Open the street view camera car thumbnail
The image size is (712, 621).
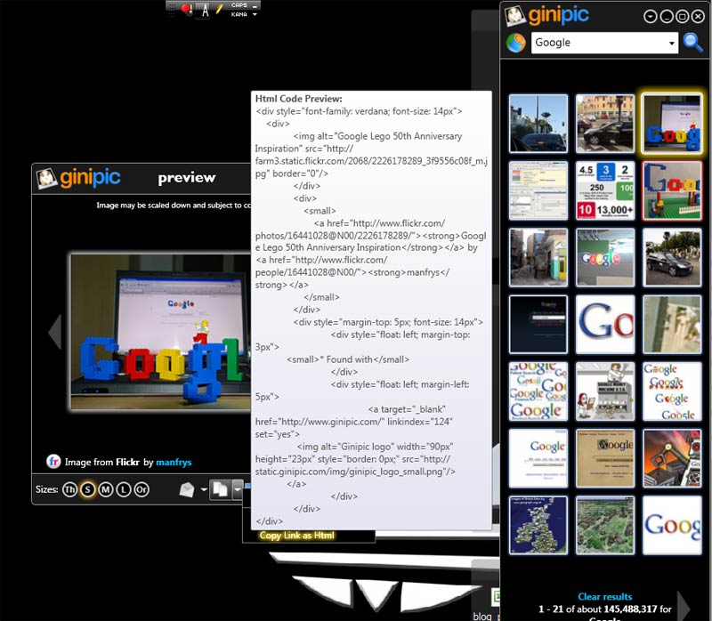[672, 257]
